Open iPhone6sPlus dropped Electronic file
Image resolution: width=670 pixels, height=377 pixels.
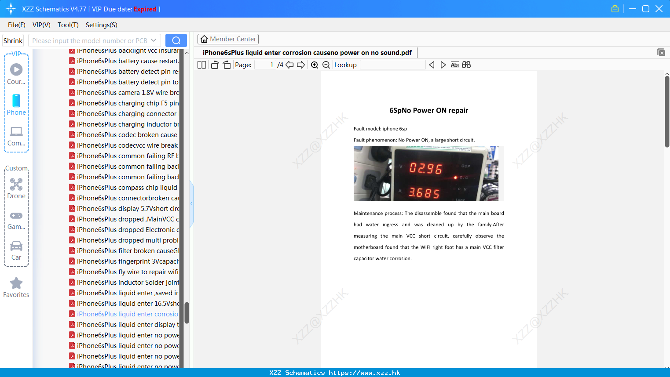point(124,230)
